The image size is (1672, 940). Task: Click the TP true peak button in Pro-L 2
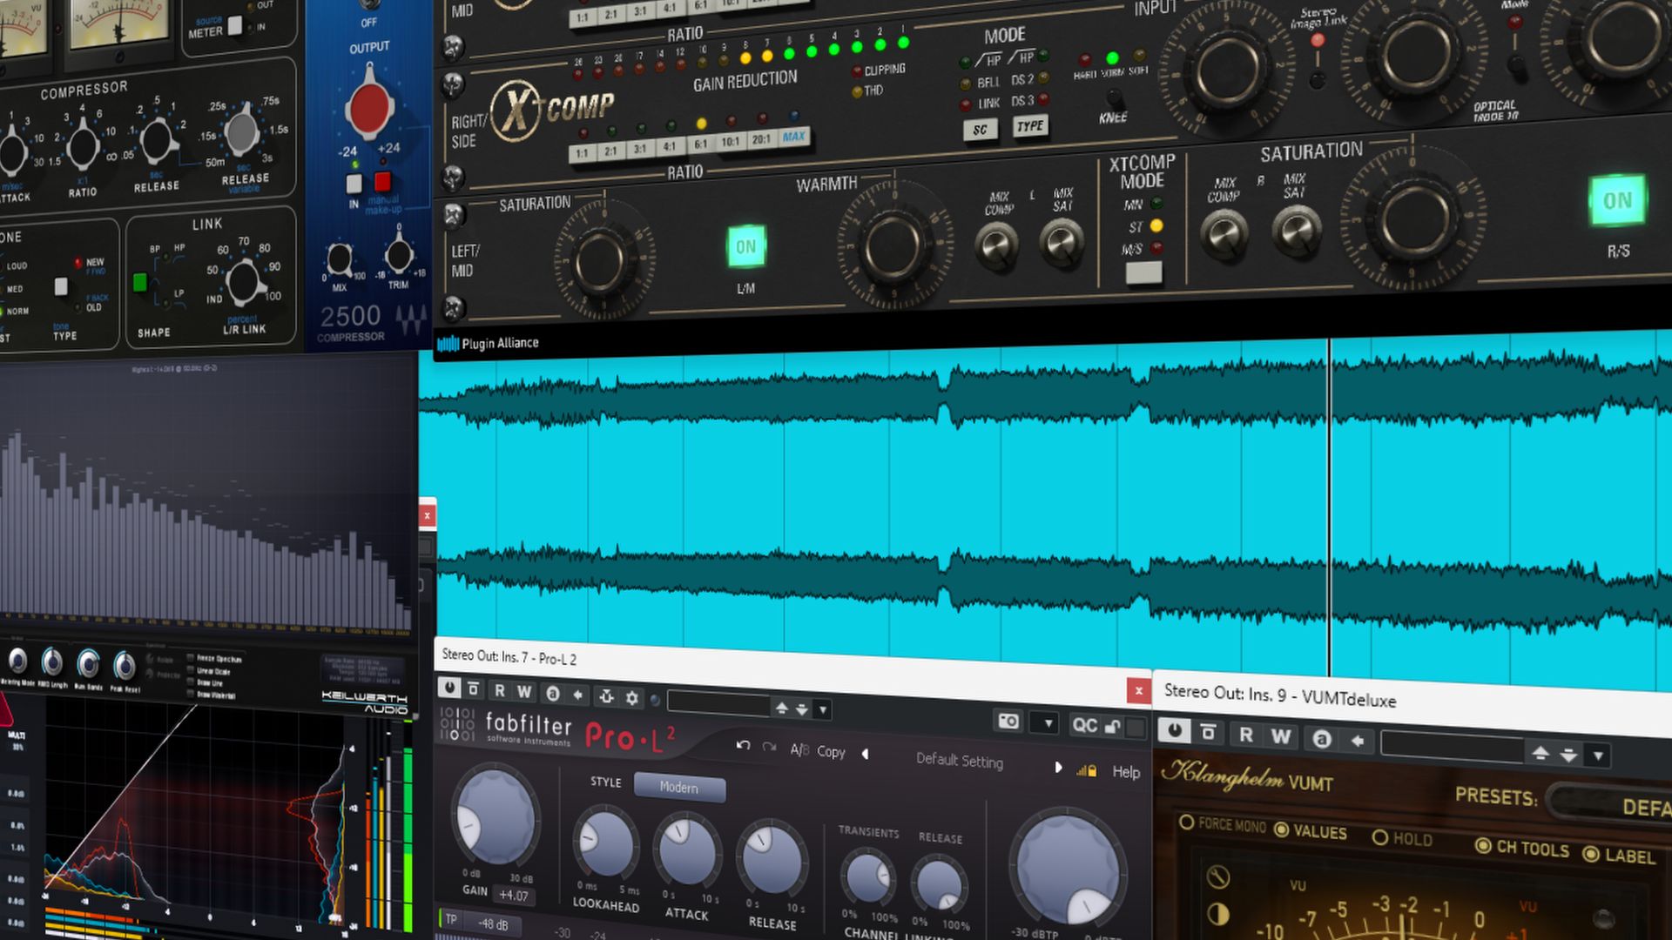click(451, 919)
